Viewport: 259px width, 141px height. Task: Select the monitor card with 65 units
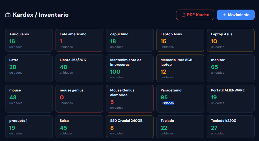231,68
